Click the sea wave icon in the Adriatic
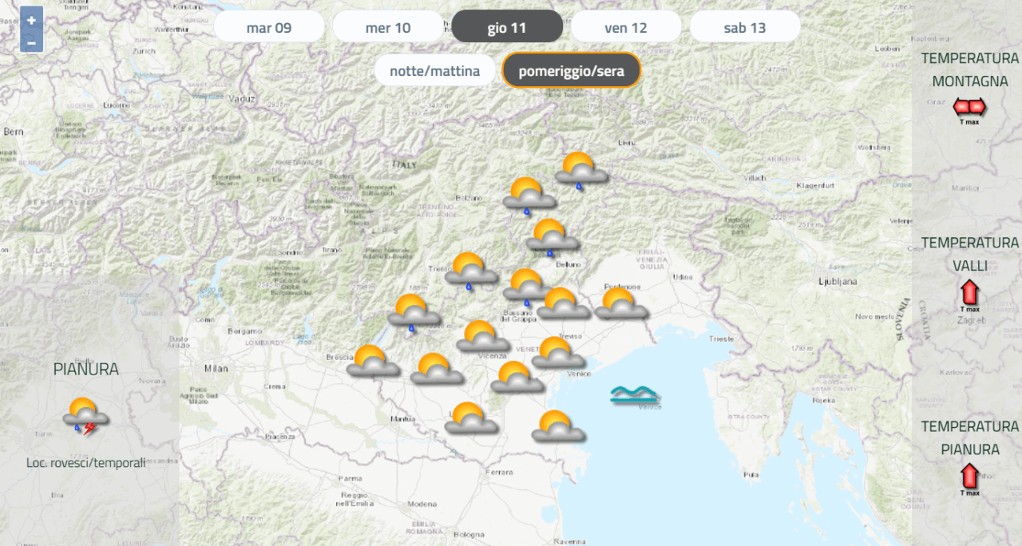Image resolution: width=1022 pixels, height=546 pixels. click(634, 394)
